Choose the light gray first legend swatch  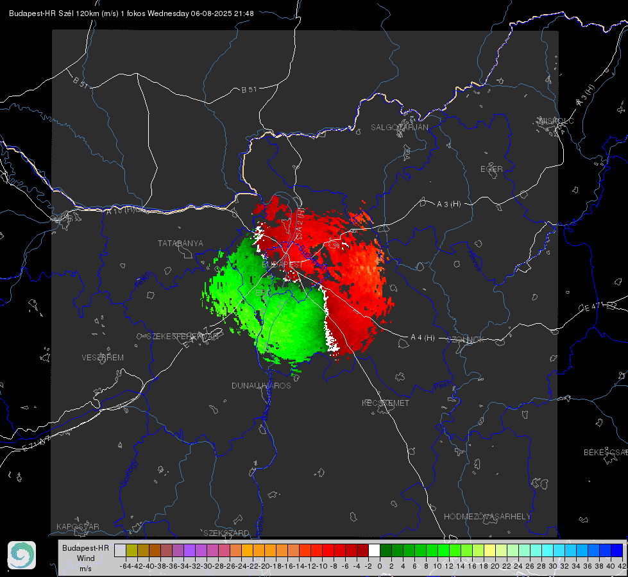(x=120, y=550)
